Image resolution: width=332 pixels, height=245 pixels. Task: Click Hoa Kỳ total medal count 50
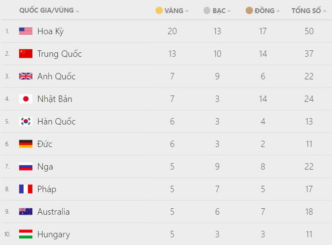[x=309, y=31]
